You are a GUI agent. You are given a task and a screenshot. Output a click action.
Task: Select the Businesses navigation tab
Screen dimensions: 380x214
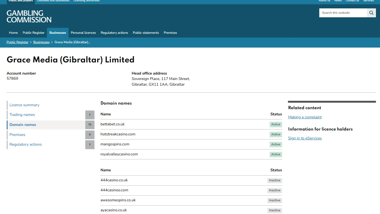(58, 33)
